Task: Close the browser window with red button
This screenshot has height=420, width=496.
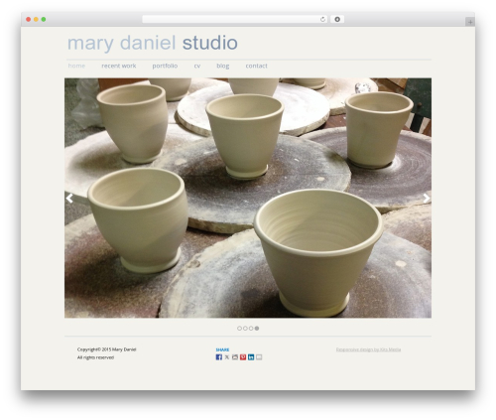Action: (x=29, y=20)
